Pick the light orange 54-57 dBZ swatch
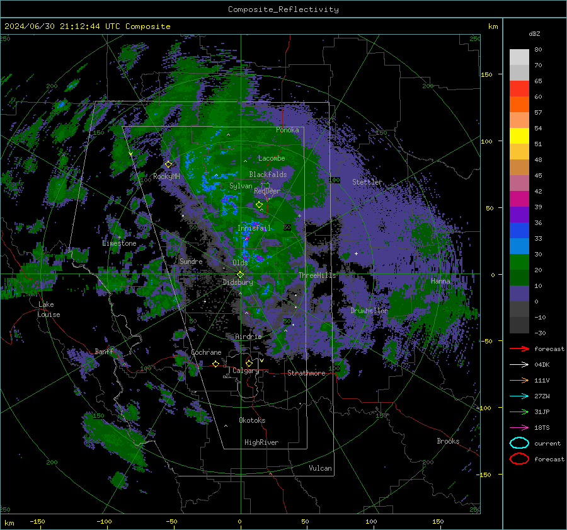Screen dimensions: 567x530 (519, 120)
